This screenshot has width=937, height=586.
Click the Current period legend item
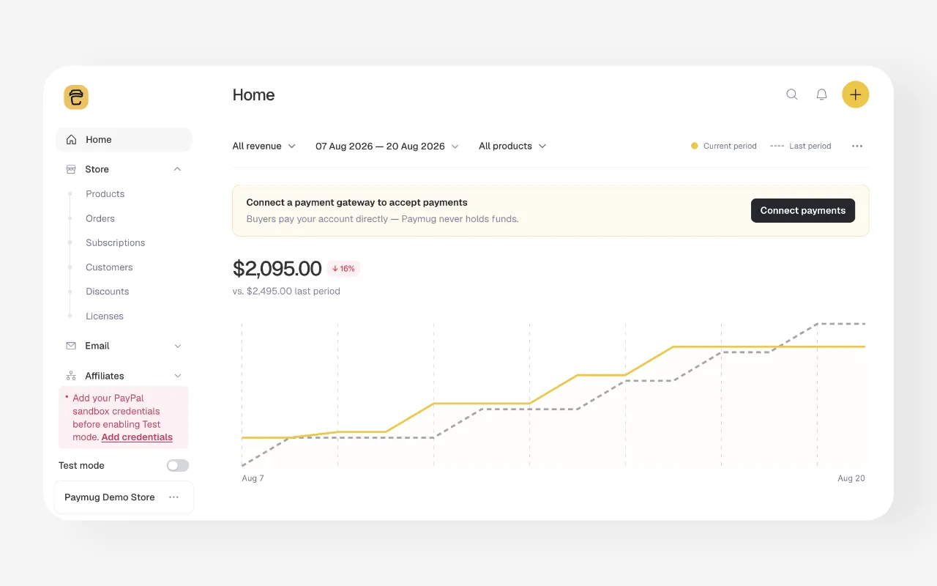pos(724,146)
